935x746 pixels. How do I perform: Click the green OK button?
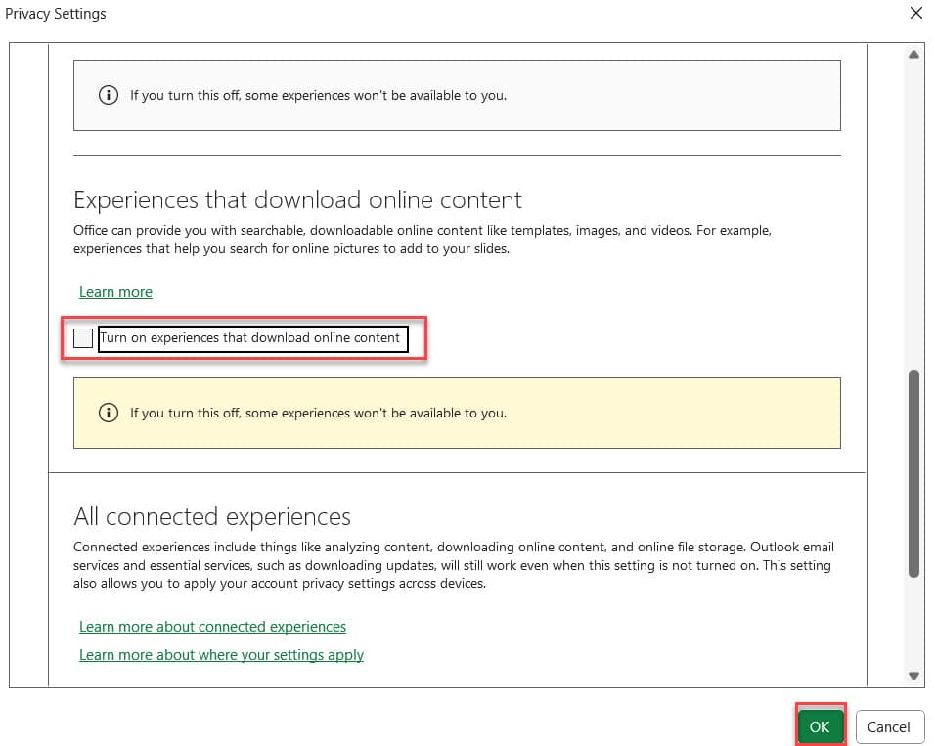820,726
